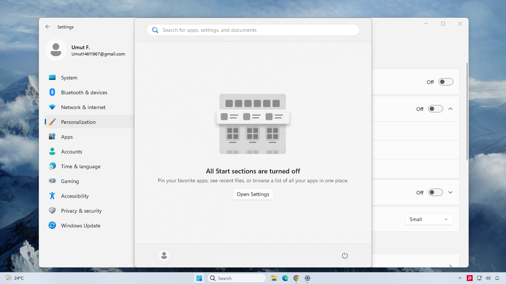Click the System monitor icon
The image size is (506, 284).
(52, 78)
